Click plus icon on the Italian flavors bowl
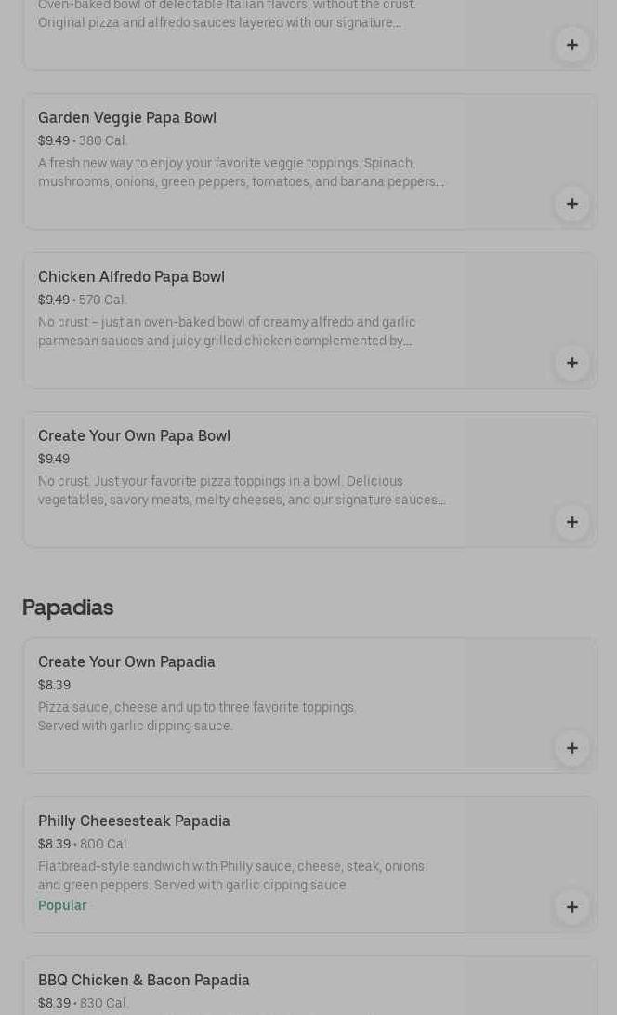This screenshot has height=1015, width=617. [571, 45]
